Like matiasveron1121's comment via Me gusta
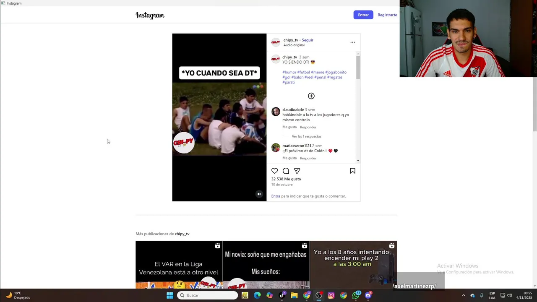 coord(289,158)
